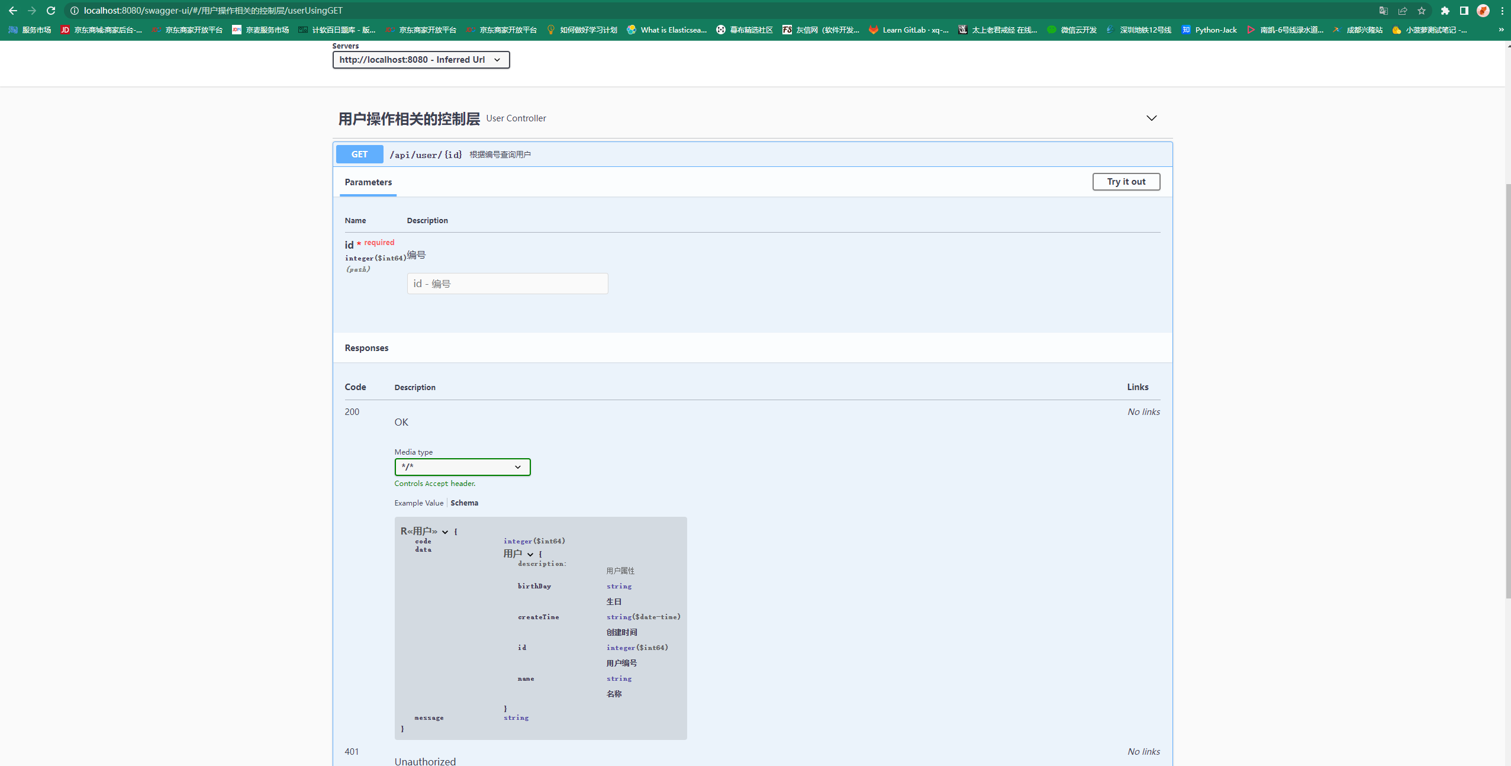
Task: Focus the id - 编号 input field
Action: tap(507, 284)
